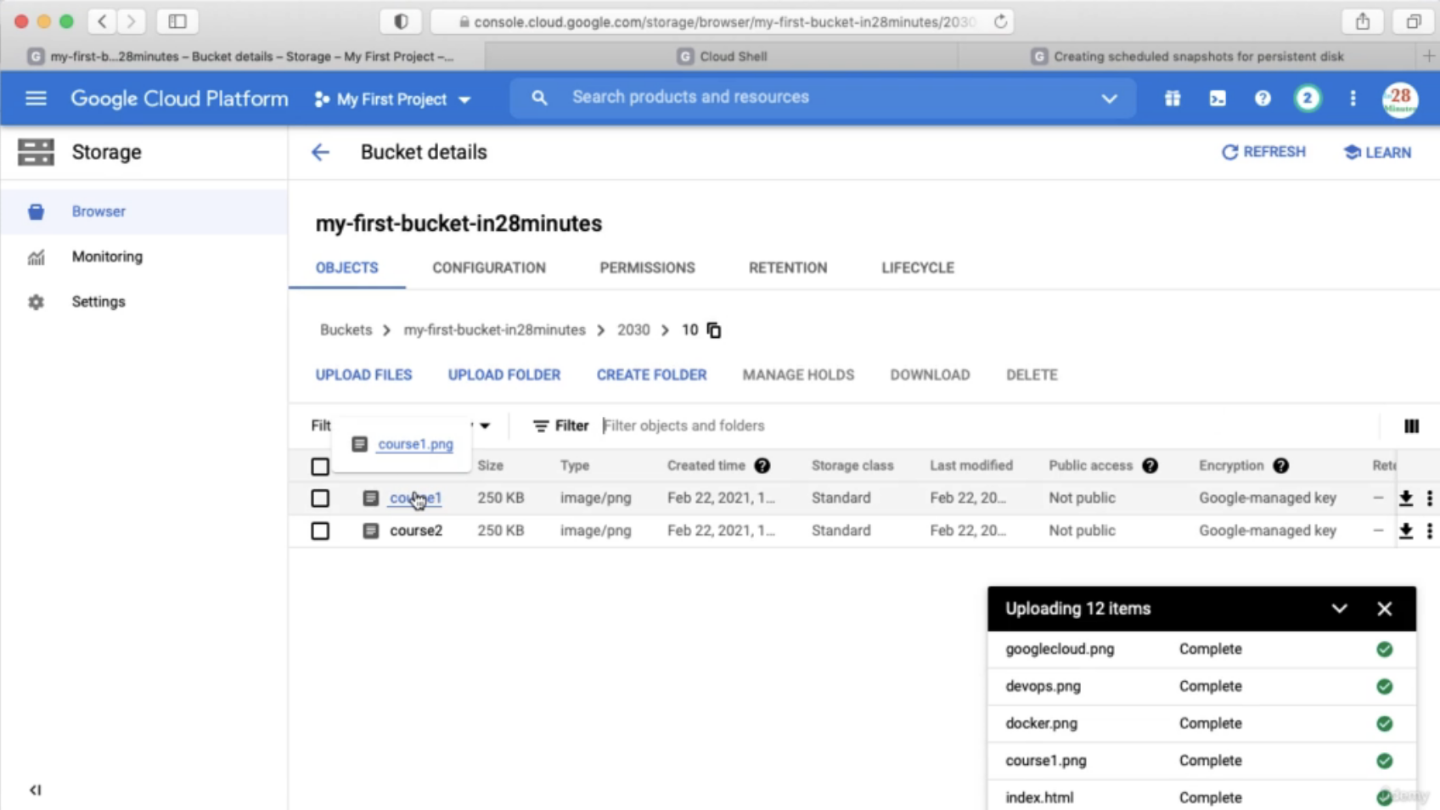
Task: Open the filter type dropdown arrow
Action: pos(485,425)
